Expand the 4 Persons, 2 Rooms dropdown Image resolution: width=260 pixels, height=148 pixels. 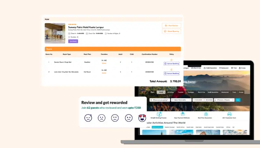coord(225,100)
